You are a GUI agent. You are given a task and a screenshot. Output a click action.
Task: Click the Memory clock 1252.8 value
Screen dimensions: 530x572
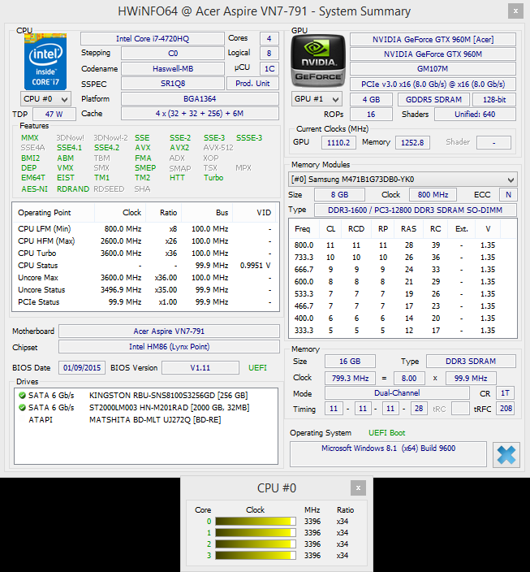pos(412,142)
